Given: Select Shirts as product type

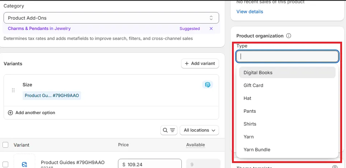Looking at the screenshot, I should click(x=287, y=124).
